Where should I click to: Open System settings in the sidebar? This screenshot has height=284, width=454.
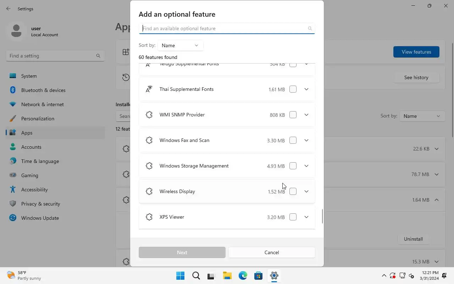[55, 76]
